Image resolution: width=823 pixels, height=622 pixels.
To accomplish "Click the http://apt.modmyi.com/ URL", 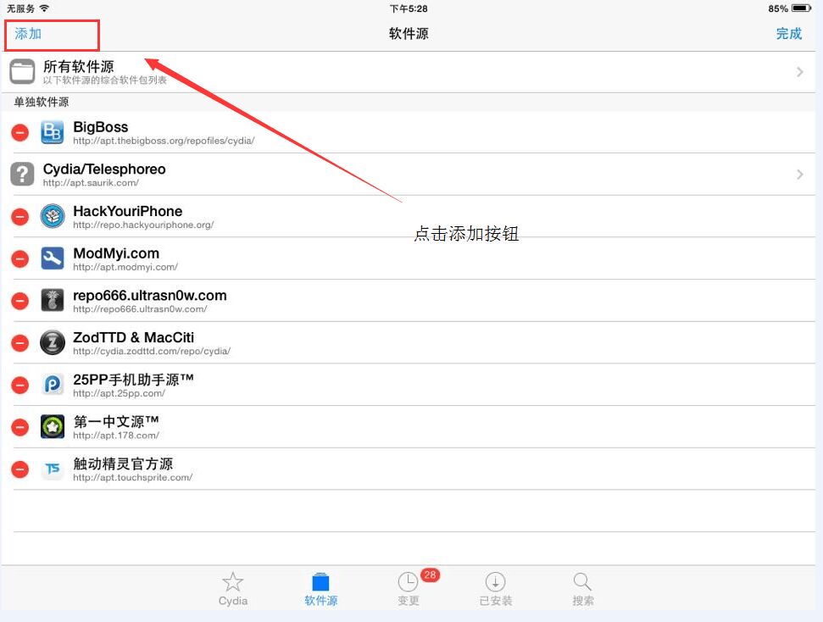I will point(125,267).
